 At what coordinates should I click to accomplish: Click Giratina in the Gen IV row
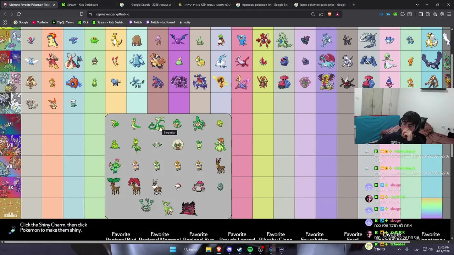coord(326,82)
